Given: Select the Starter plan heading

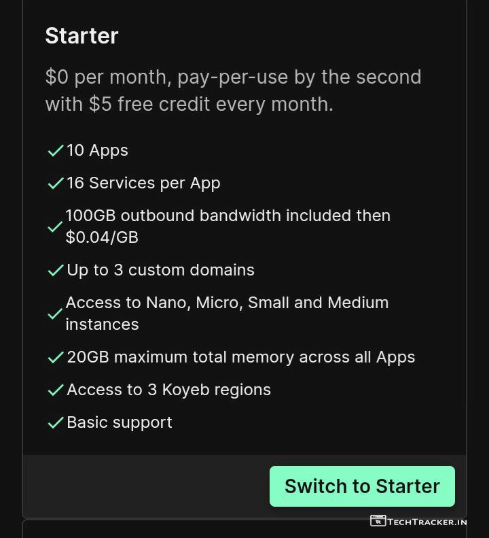Looking at the screenshot, I should pyautogui.click(x=81, y=36).
